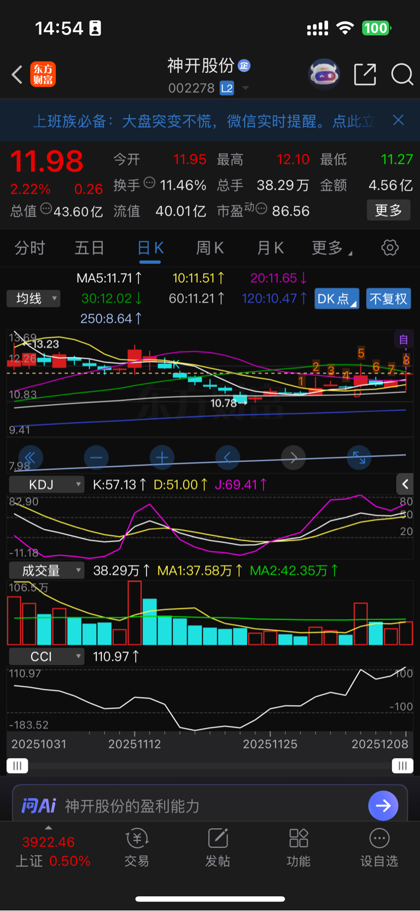Open the 交易 trade icon
Image resolution: width=420 pixels, height=911 pixels.
pyautogui.click(x=137, y=848)
